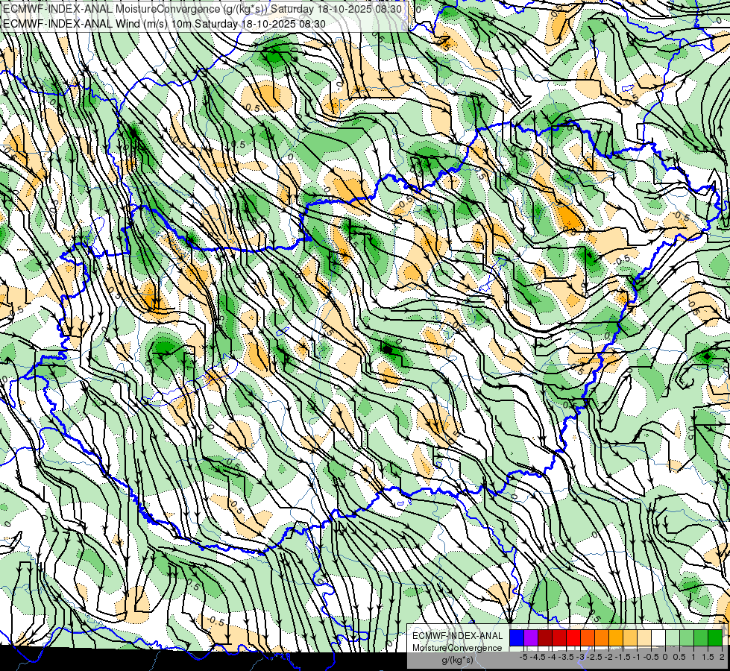Click the bright red swatch between -3.5 and -3
Image resolution: width=730 pixels, height=671 pixels.
click(573, 637)
